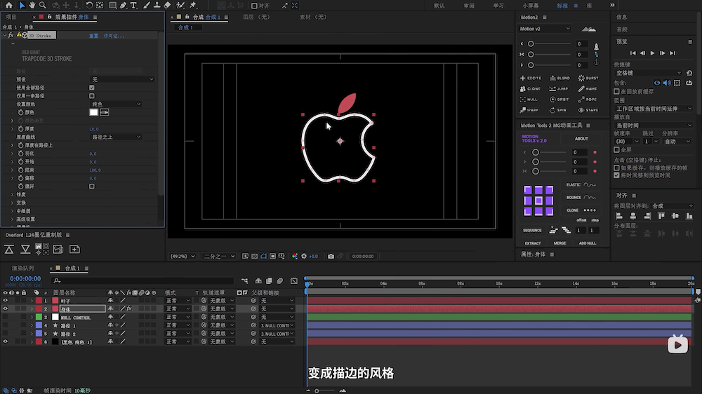Image resolution: width=702 pixels, height=394 pixels.
Task: Select the Rectangle shape tool
Action: pyautogui.click(x=113, y=6)
